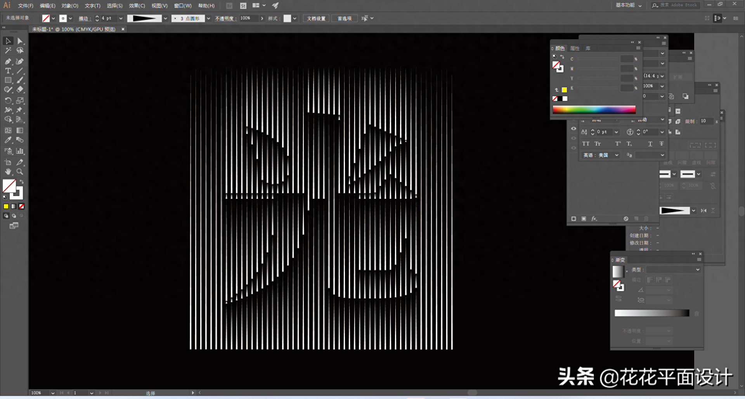745x399 pixels.
Task: Select the Rectangle tool
Action: pos(8,80)
